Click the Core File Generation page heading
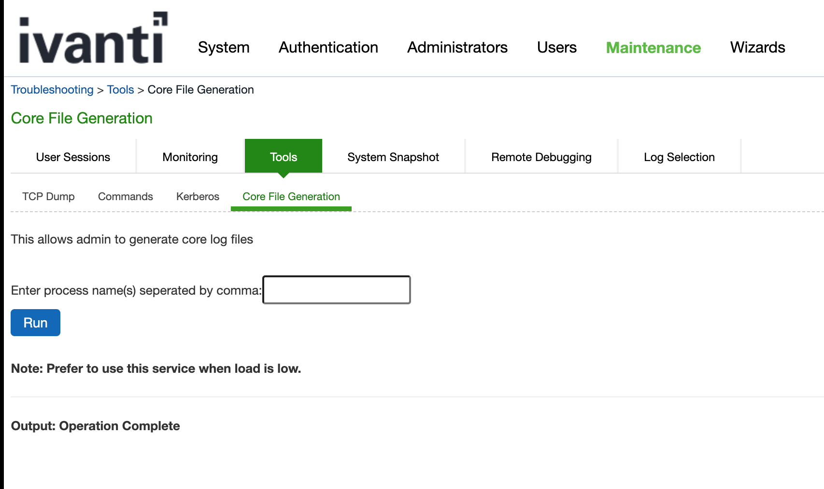Image resolution: width=824 pixels, height=489 pixels. (x=82, y=118)
